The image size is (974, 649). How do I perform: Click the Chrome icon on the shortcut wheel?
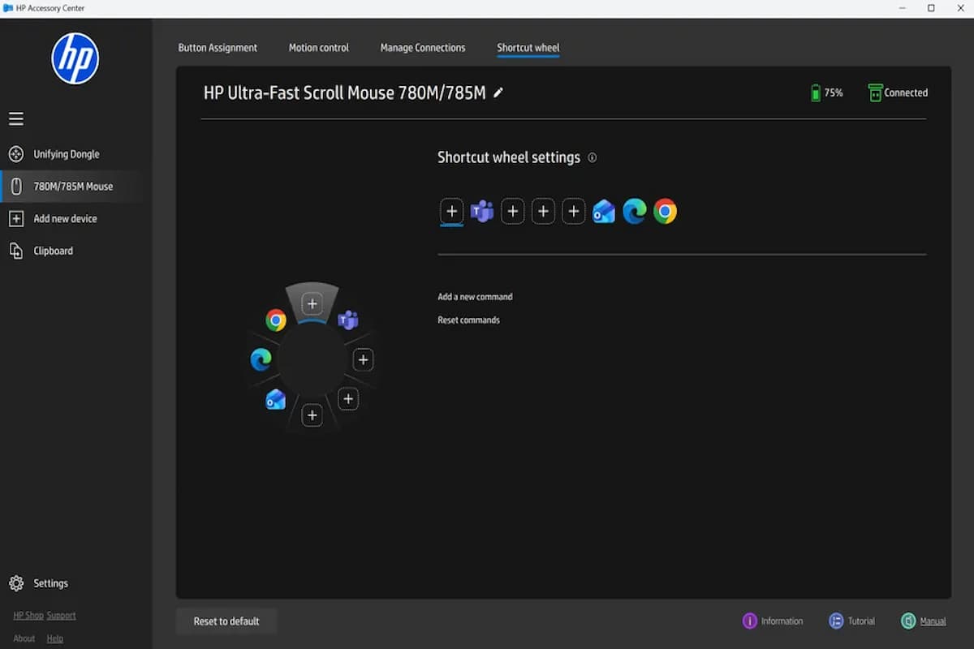click(276, 320)
